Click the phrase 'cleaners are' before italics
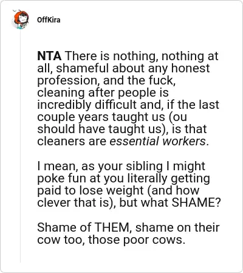 point(72,141)
